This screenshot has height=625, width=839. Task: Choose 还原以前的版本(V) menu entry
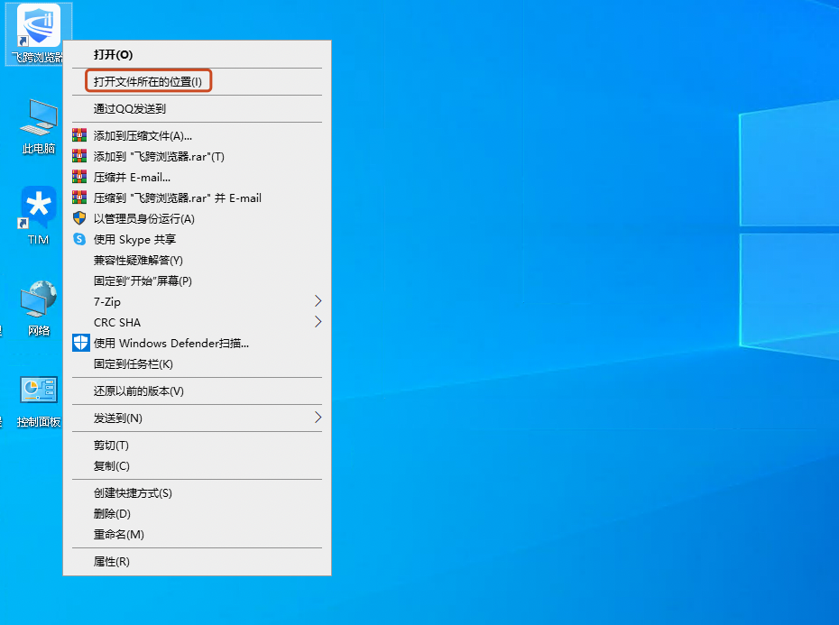pos(138,391)
